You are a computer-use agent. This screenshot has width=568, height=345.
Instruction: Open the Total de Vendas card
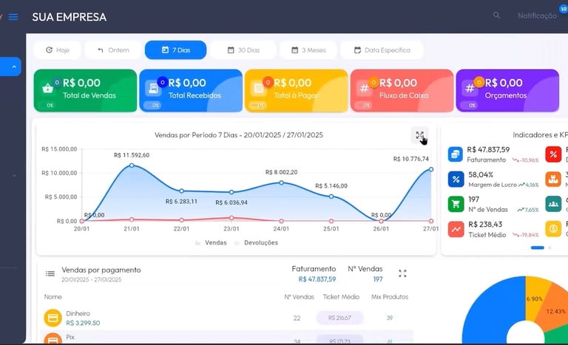tap(86, 91)
